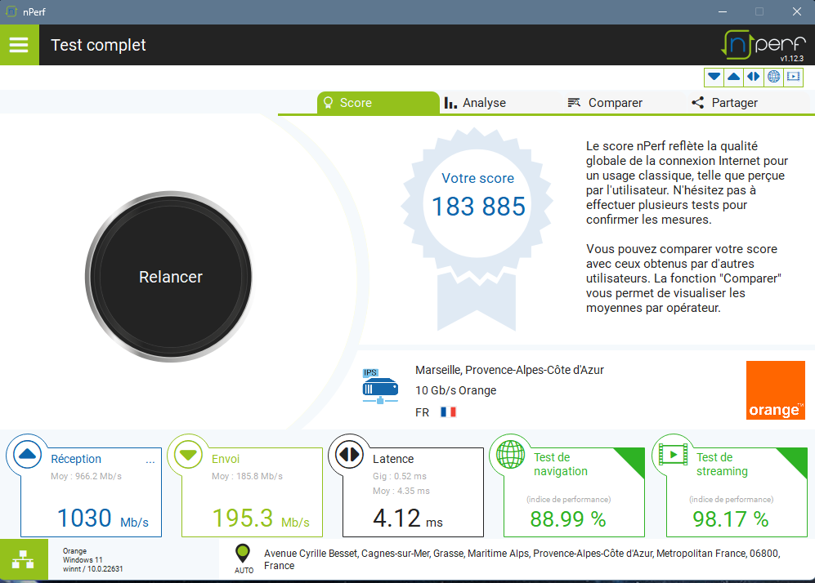Select the Partager tab
This screenshot has height=583, width=815.
[724, 103]
